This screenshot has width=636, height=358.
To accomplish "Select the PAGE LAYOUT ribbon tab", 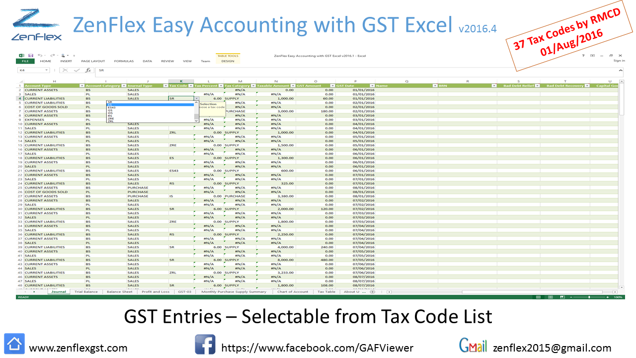I will point(93,61).
